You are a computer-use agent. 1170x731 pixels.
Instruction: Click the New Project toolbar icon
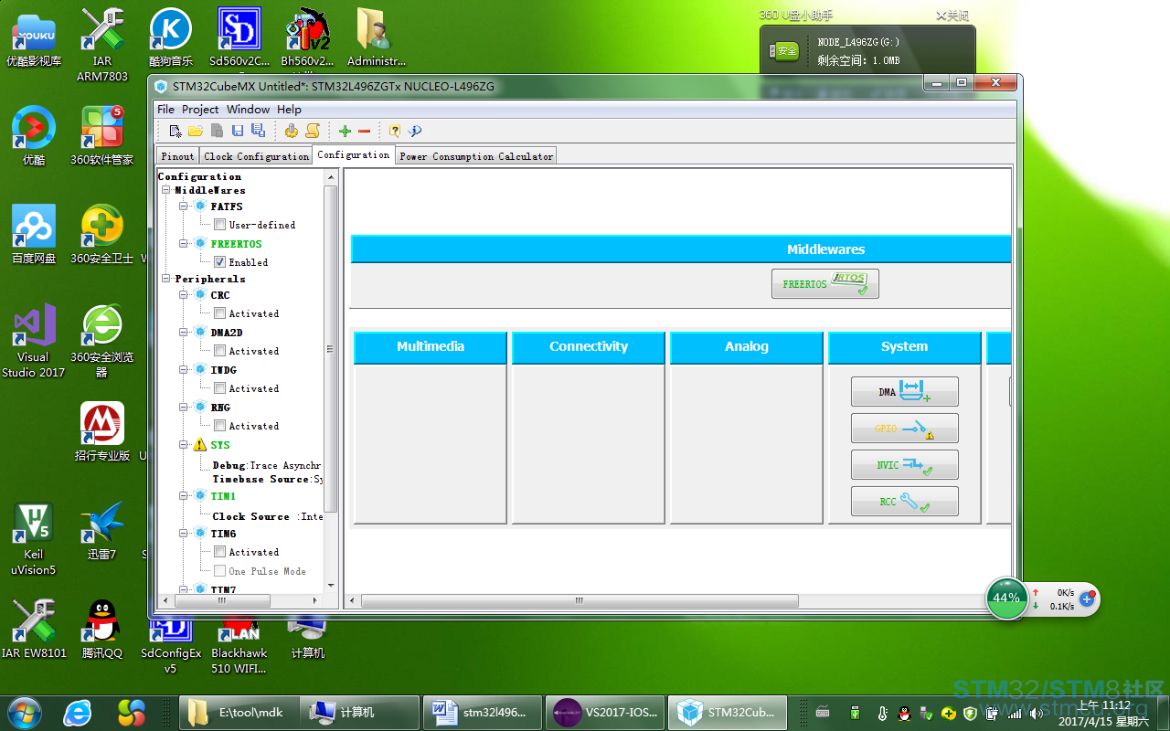[x=175, y=131]
